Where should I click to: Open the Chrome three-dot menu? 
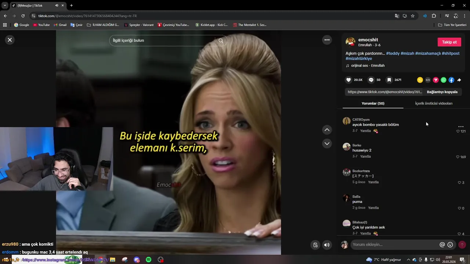click(464, 16)
